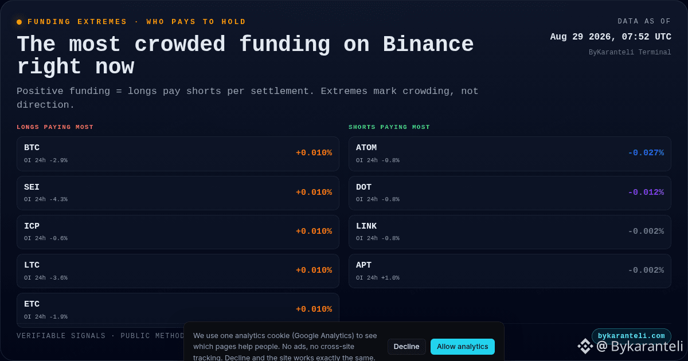Click the "OI 24h +1.0%" label under APT
Screen dimensions: 688x361
pos(378,278)
